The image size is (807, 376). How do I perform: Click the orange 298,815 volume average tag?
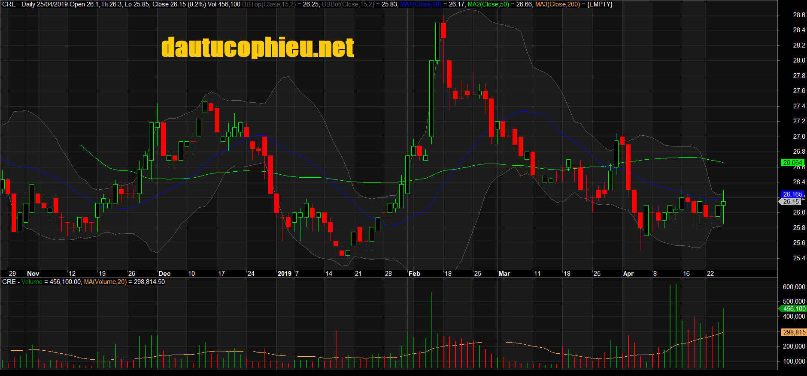(794, 332)
